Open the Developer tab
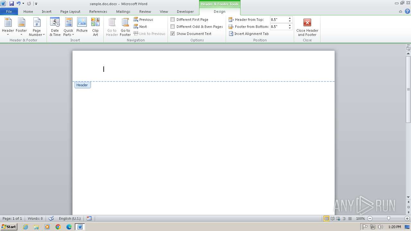Screen dimensions: 411x231 (x=185, y=12)
